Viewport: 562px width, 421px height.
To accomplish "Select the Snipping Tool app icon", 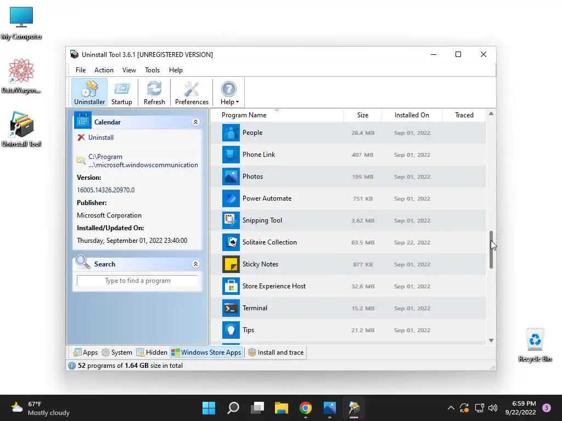I will [231, 220].
